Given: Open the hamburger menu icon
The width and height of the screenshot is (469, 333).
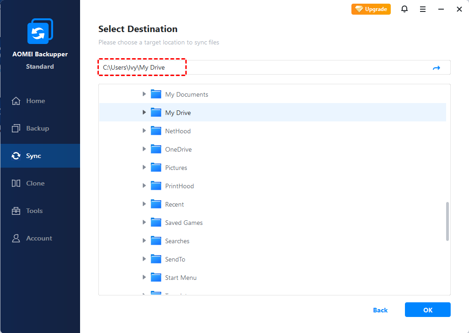Looking at the screenshot, I should [x=423, y=9].
